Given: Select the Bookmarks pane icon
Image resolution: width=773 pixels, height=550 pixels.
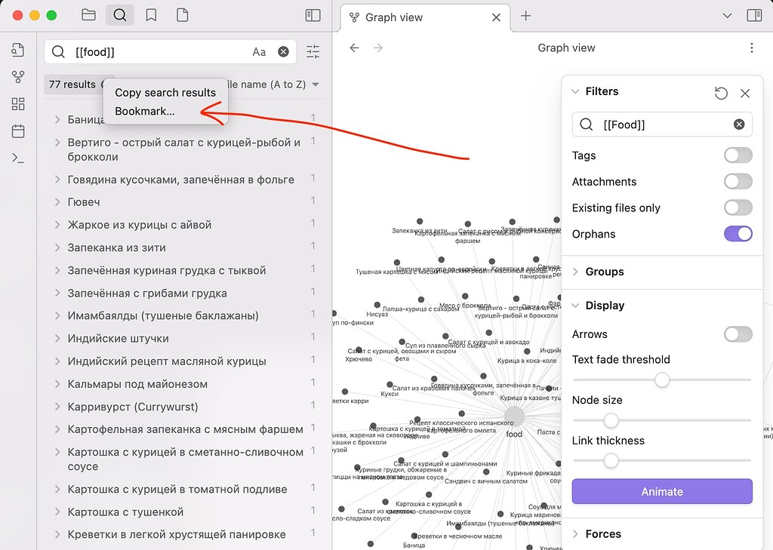Looking at the screenshot, I should [151, 14].
